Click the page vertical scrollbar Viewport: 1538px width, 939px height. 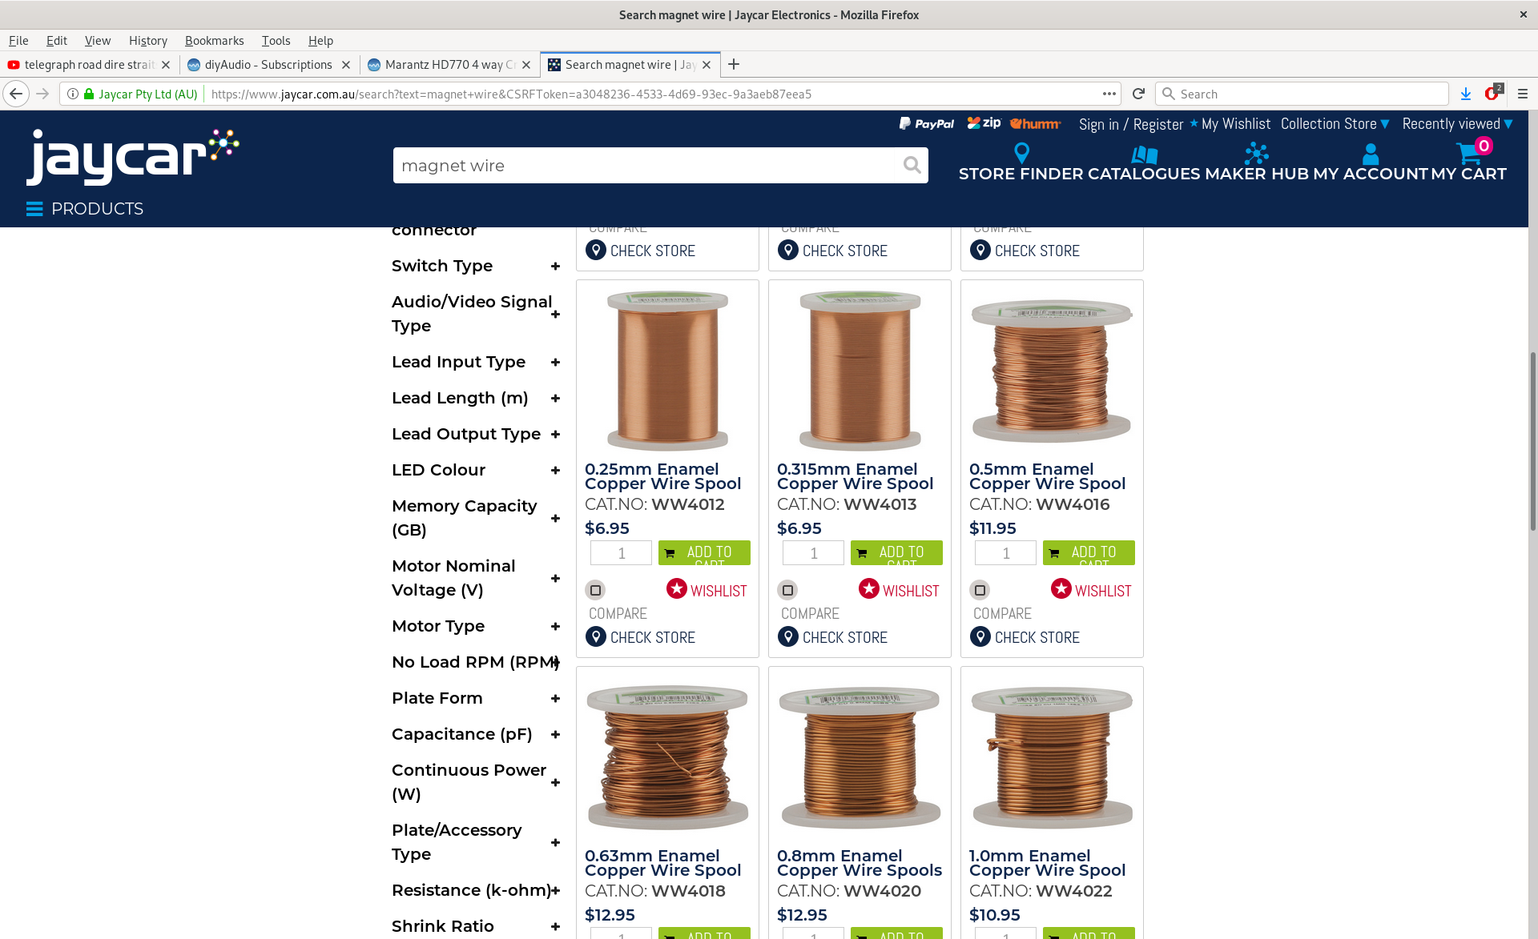pos(1532,440)
